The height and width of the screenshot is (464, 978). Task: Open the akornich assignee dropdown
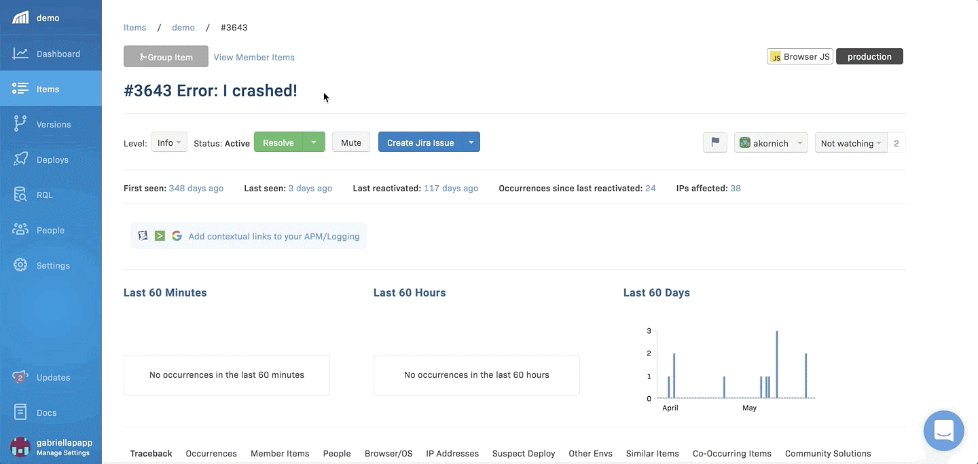point(771,143)
